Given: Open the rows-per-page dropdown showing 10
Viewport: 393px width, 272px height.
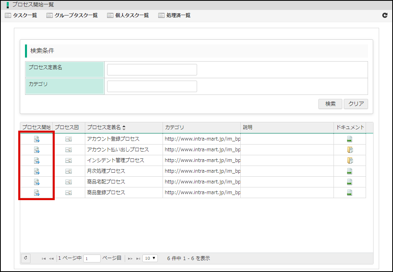Looking at the screenshot, I should (150, 258).
